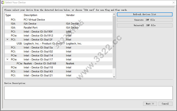Viewport: 177px width, 111px height.
Task: Click the Vendor column header
Action: pos(89,15)
